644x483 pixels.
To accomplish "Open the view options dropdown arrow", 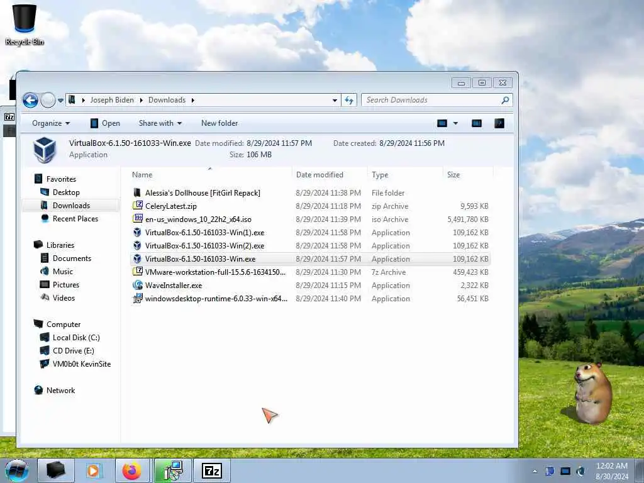I will click(455, 123).
